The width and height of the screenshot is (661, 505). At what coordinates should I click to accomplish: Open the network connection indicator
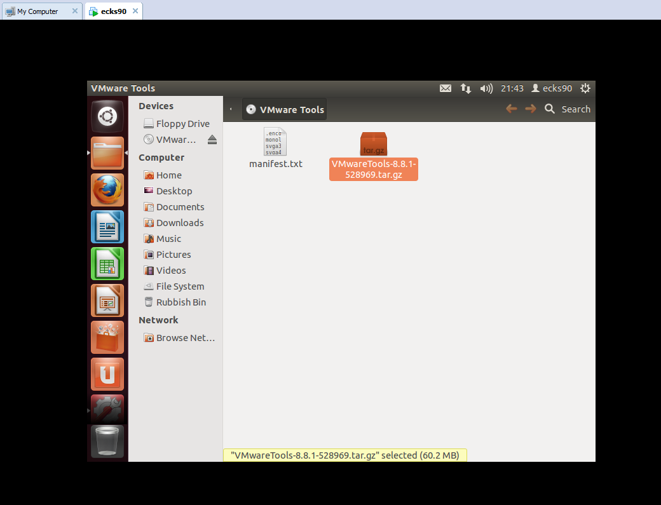point(466,88)
